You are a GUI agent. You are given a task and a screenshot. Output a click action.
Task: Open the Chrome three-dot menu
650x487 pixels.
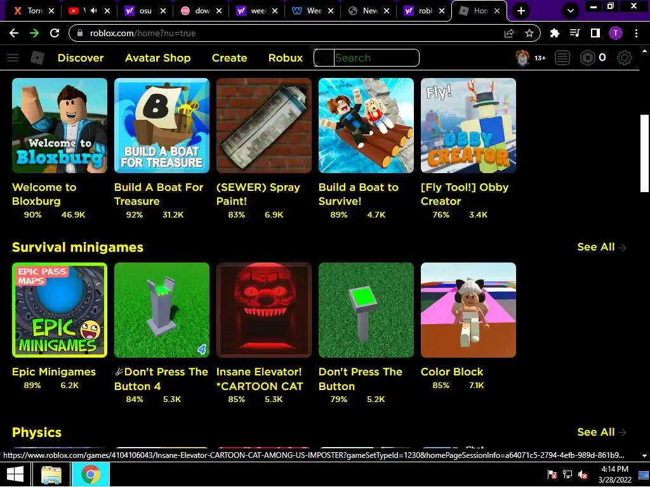[636, 33]
